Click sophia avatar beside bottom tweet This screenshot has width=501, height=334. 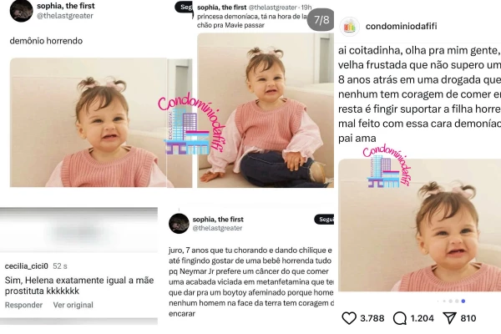(x=179, y=224)
